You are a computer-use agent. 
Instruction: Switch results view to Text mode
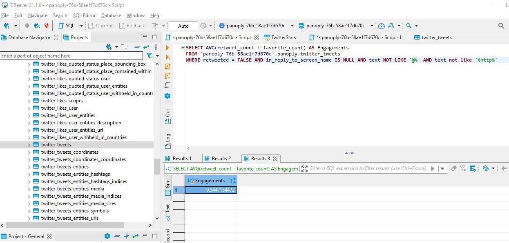pos(167,213)
